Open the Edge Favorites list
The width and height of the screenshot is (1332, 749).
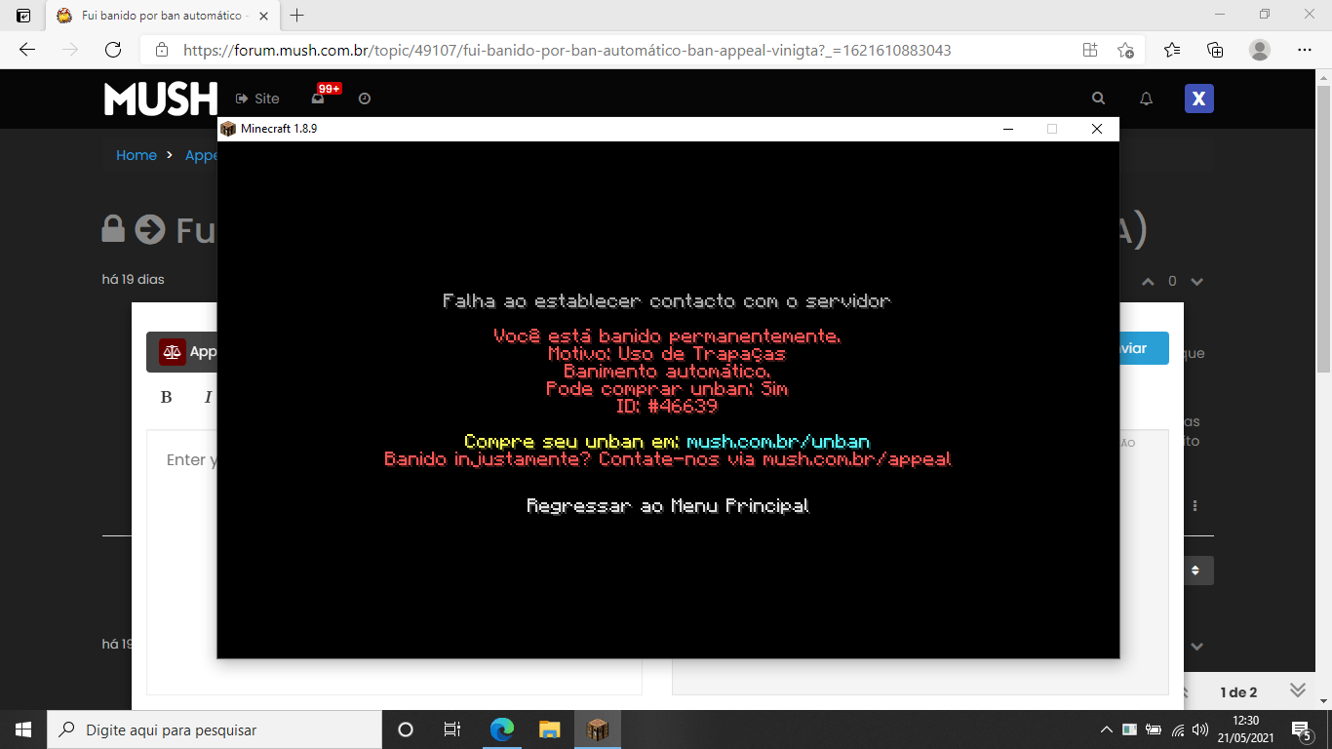(x=1172, y=50)
